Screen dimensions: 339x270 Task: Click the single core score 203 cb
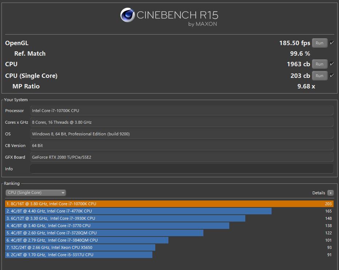pos(300,76)
